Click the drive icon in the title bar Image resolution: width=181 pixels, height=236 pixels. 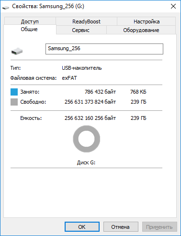tap(6, 7)
